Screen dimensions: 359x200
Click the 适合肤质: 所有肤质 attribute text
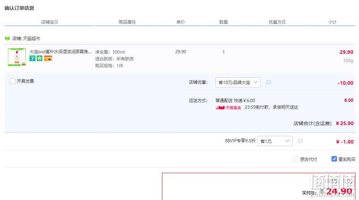(114, 59)
